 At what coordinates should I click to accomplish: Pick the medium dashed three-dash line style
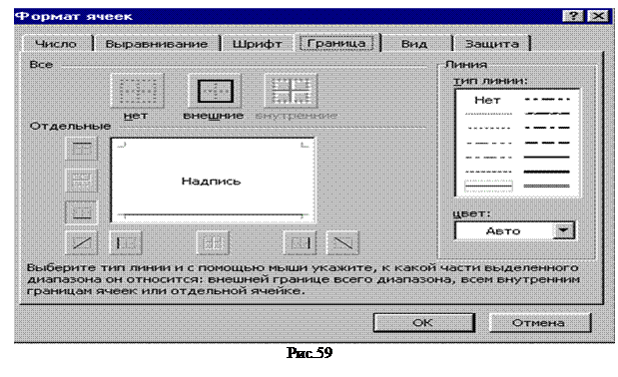547,143
